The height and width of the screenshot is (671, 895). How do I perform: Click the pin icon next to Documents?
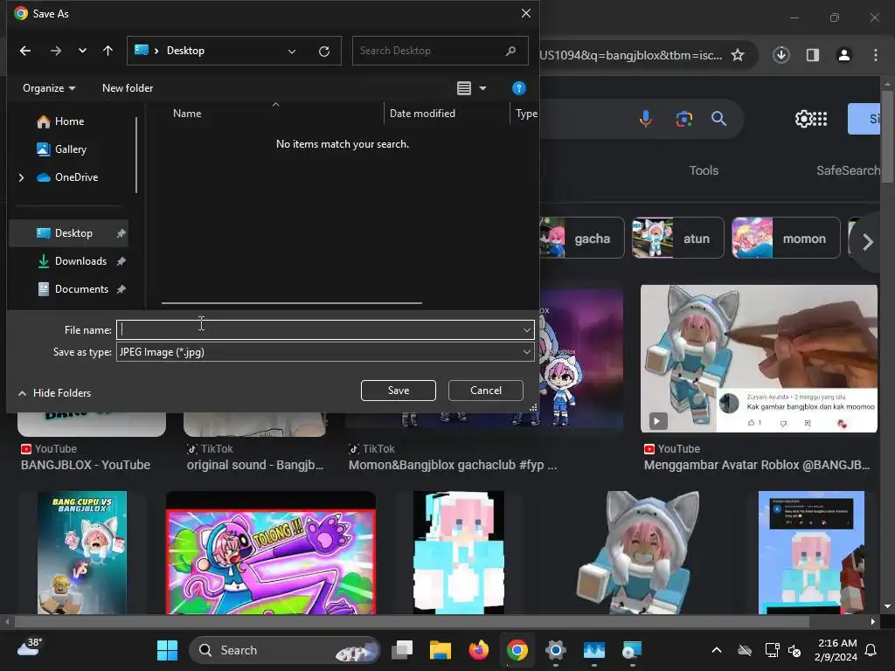point(121,289)
